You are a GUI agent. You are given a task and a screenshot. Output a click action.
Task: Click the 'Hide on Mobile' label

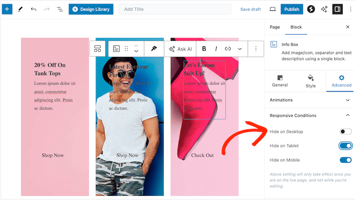pyautogui.click(x=285, y=160)
